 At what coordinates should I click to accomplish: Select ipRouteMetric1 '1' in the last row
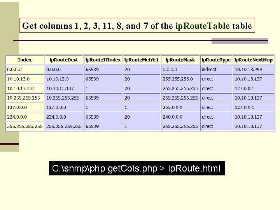tap(142, 126)
